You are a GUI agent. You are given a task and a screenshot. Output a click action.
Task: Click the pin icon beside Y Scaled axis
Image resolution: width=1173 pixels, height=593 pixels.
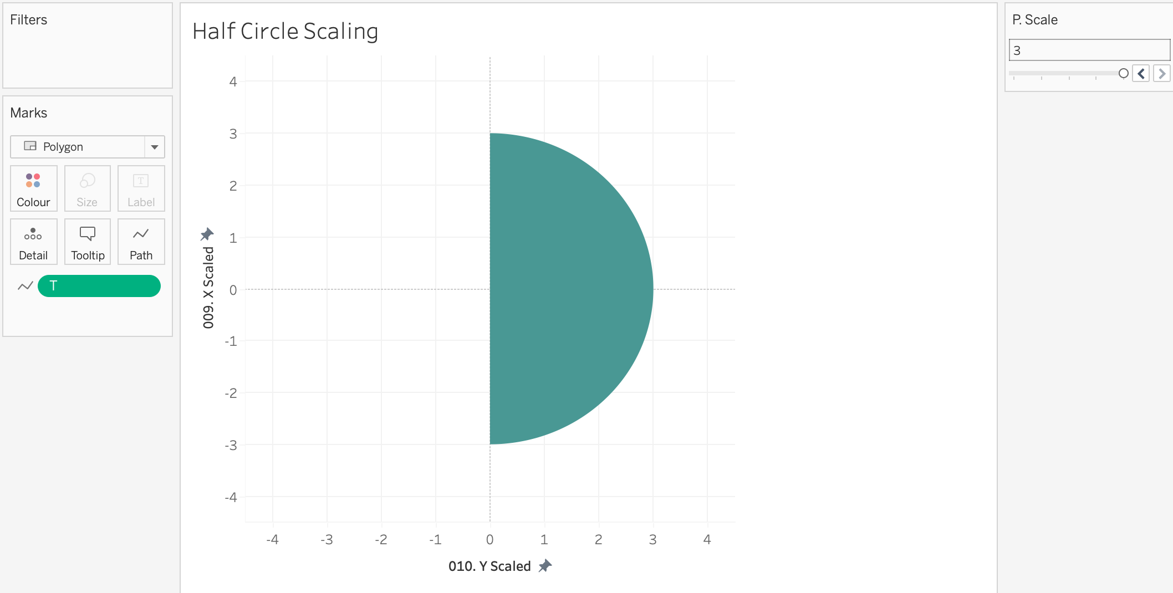tap(545, 566)
